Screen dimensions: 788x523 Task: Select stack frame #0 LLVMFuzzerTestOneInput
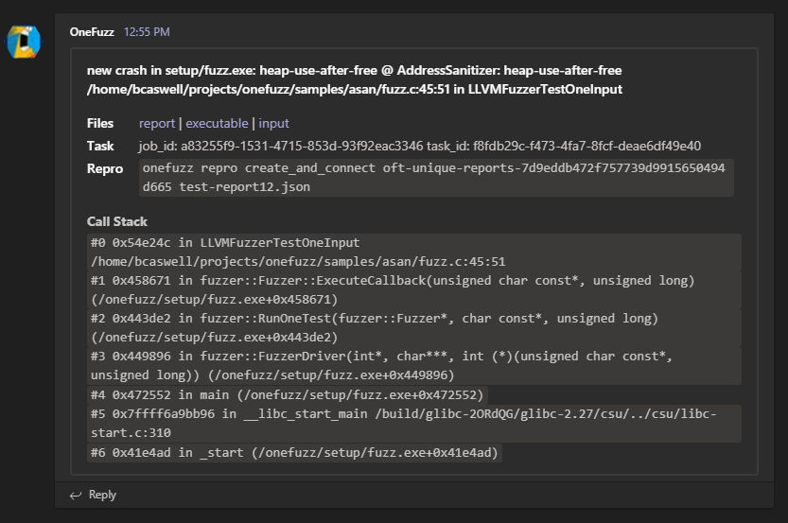point(414,253)
